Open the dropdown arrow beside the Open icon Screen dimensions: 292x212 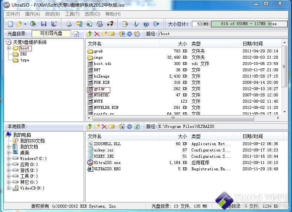[25, 24]
